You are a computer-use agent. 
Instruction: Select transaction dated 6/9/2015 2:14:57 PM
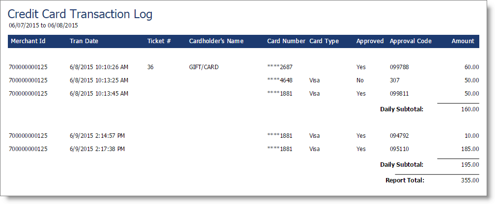coord(97,136)
